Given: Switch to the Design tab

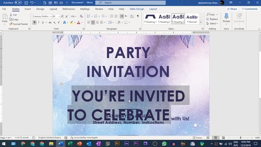Looking at the screenshot, I should pyautogui.click(x=40, y=9).
